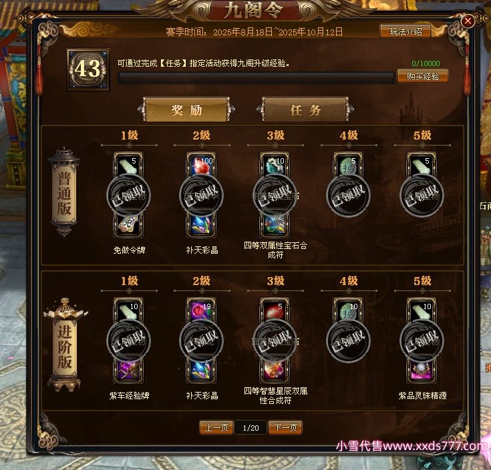The height and width of the screenshot is (470, 491).
Task: Click the 购买经验 button
Action: [423, 76]
